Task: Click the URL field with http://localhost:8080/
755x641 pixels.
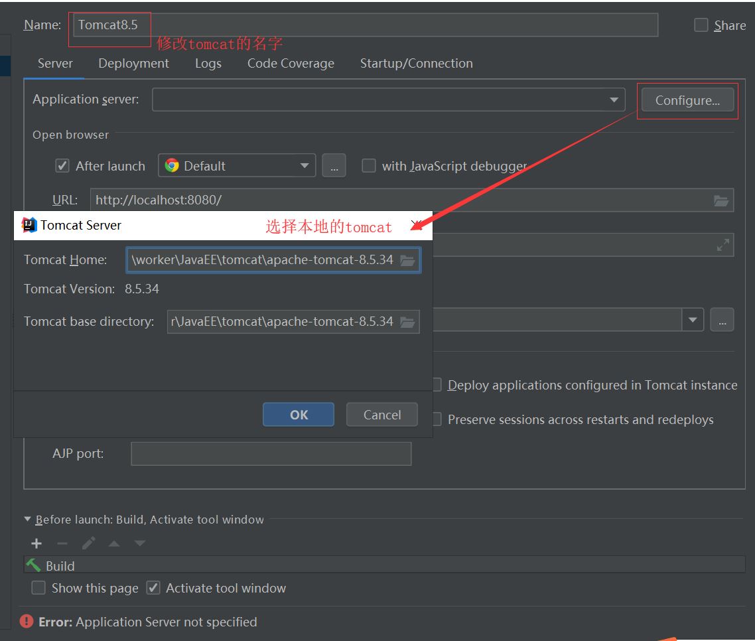Action: (x=412, y=200)
